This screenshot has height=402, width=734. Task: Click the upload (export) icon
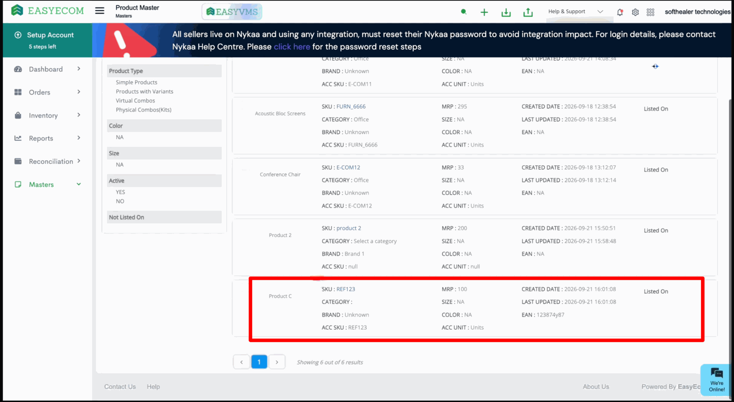pyautogui.click(x=528, y=12)
